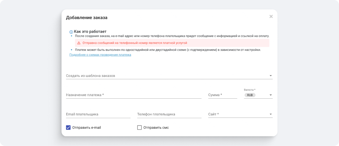This screenshot has width=339, height=146.
Task: Click the info icon beside Как это работает
Action: click(71, 32)
